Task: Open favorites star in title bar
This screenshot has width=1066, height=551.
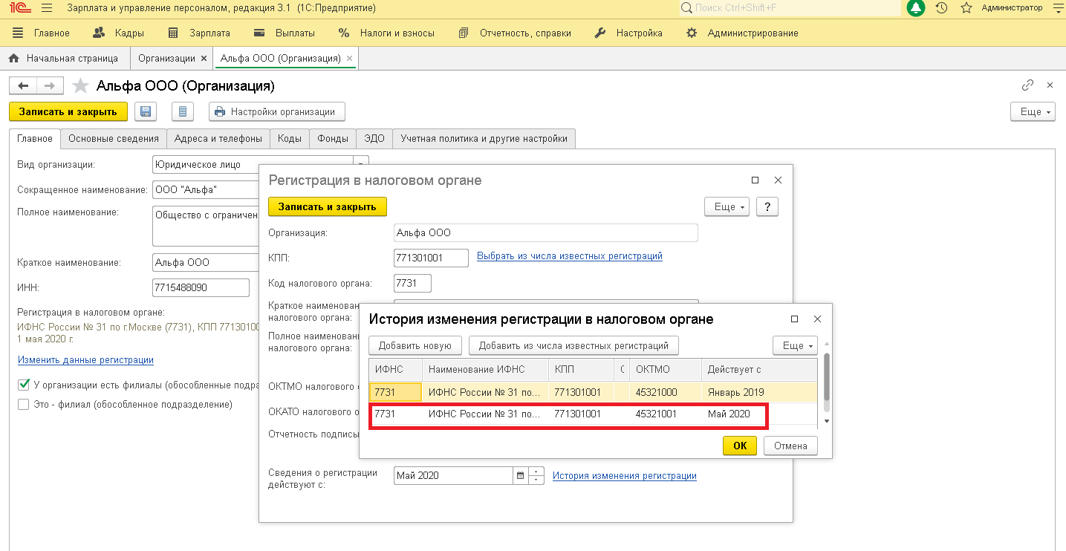Action: (x=966, y=8)
